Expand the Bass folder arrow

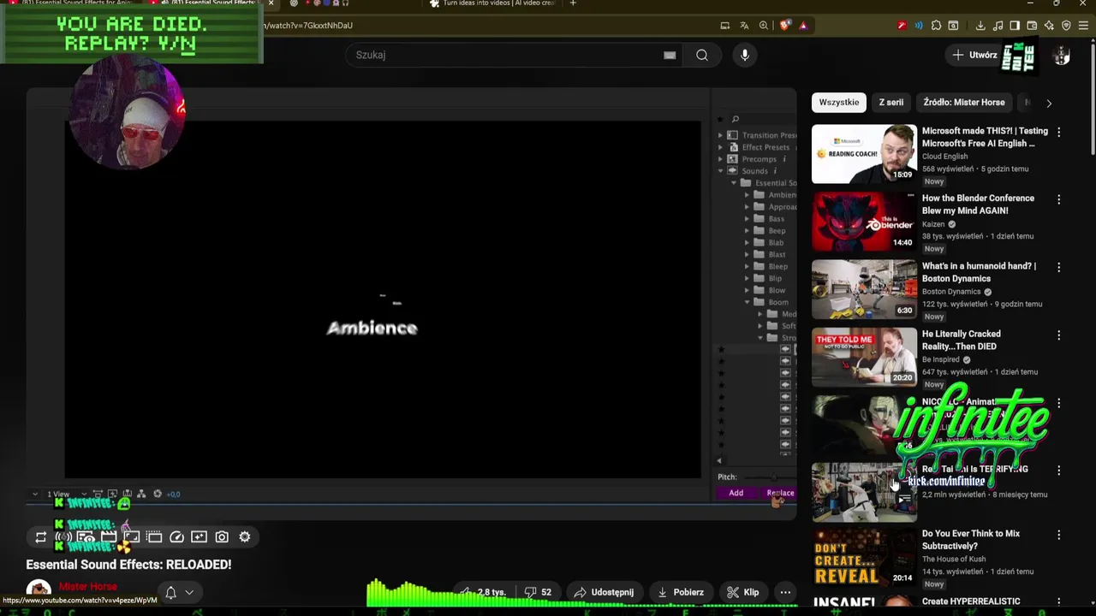pos(747,219)
